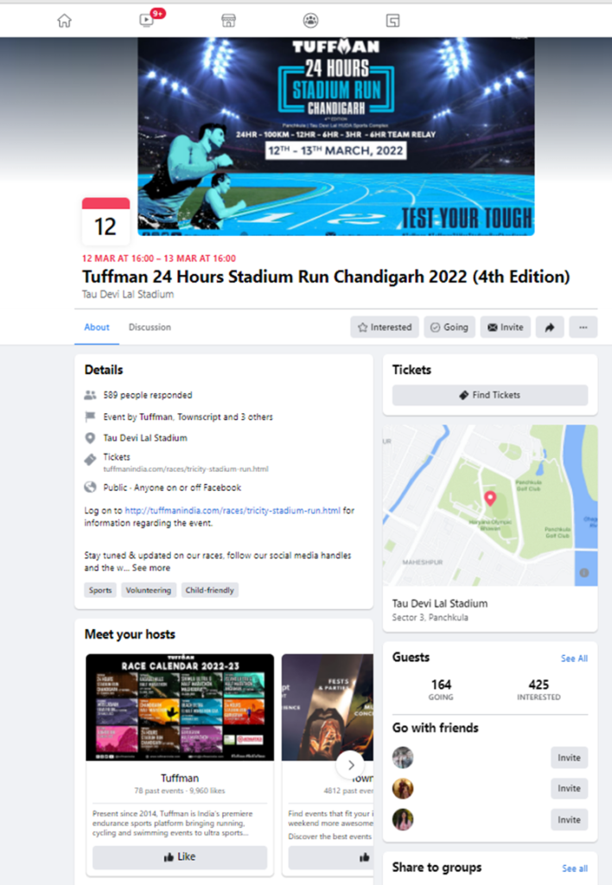Click the map info icon
The width and height of the screenshot is (612, 885).
tap(584, 573)
